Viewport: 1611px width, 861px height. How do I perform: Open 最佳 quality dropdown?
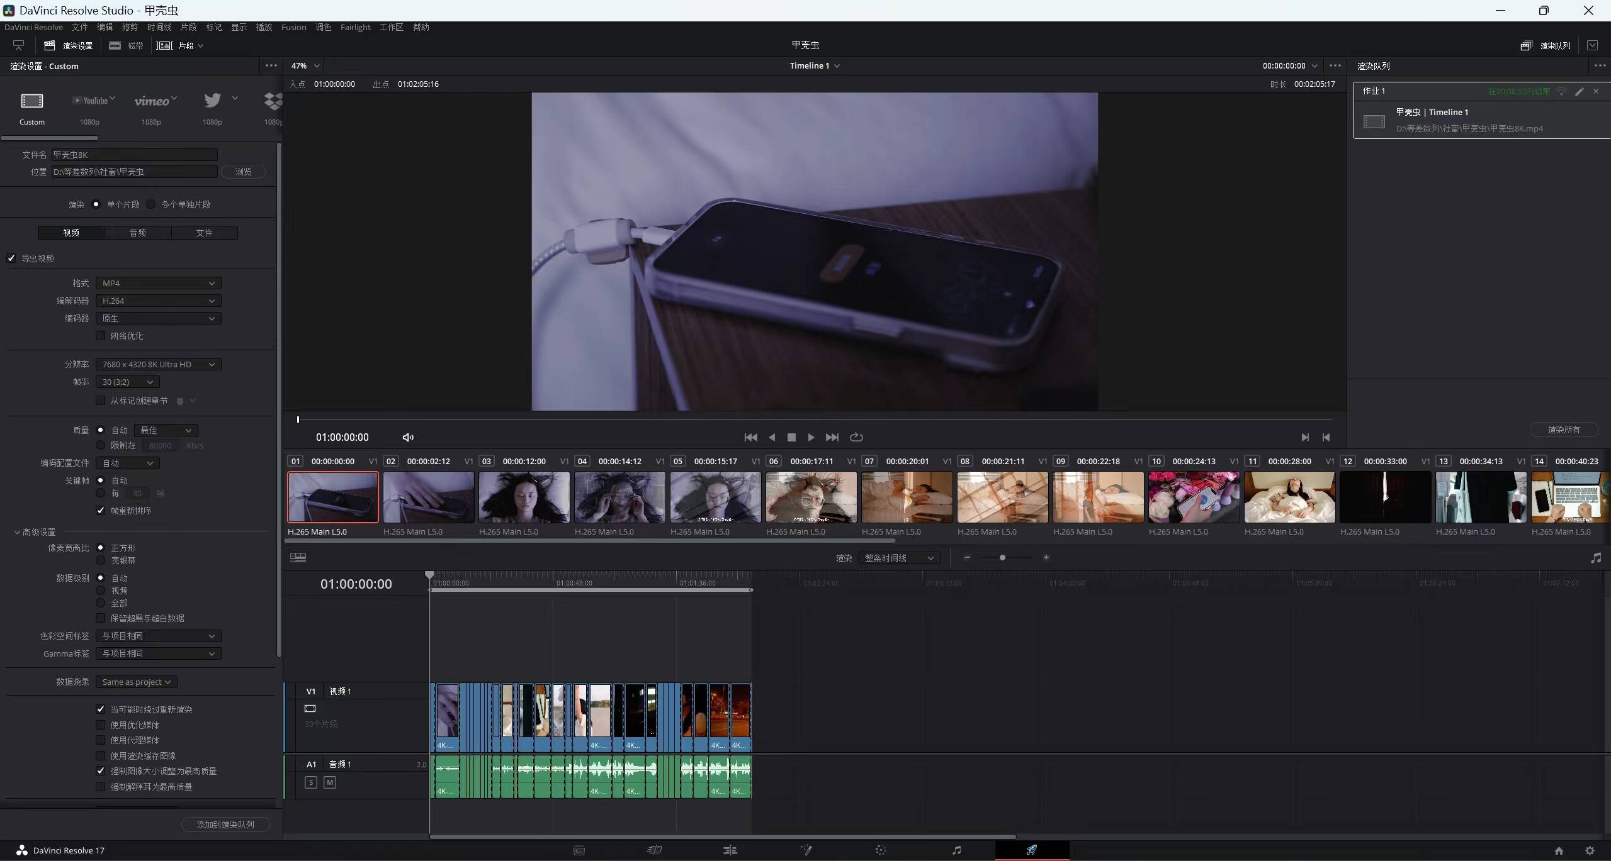(x=166, y=430)
